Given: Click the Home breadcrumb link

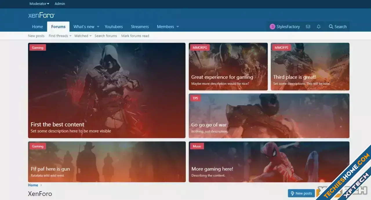Looking at the screenshot, I should [x=33, y=185].
